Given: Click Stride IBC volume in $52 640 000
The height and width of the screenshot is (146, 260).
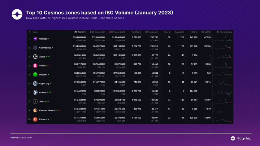Looking at the screenshot, I should (99, 64).
